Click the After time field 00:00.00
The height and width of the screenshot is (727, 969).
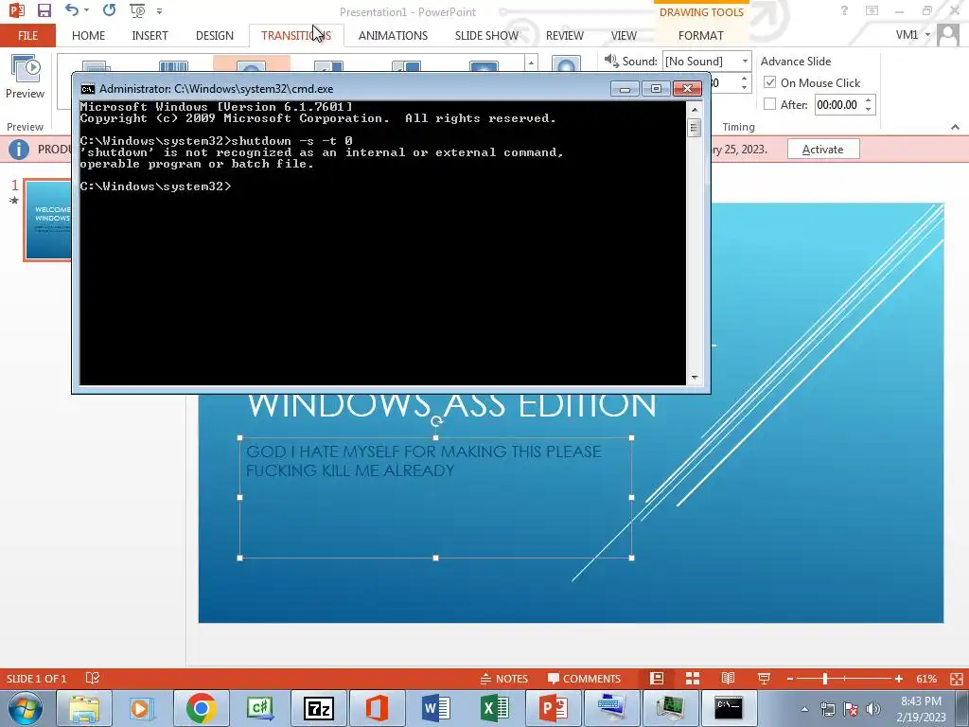837,104
